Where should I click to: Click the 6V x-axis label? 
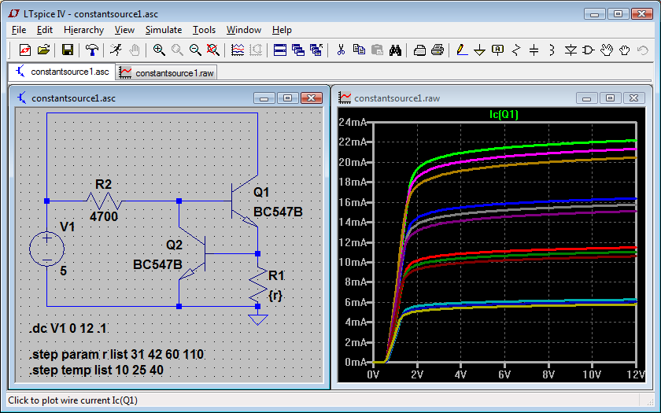click(504, 374)
